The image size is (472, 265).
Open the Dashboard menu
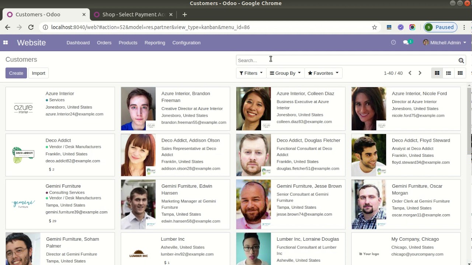pos(78,43)
